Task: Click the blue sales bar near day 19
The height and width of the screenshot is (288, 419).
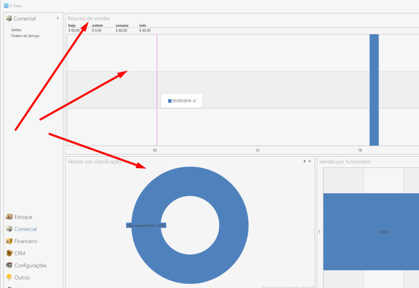Action: 374,90
